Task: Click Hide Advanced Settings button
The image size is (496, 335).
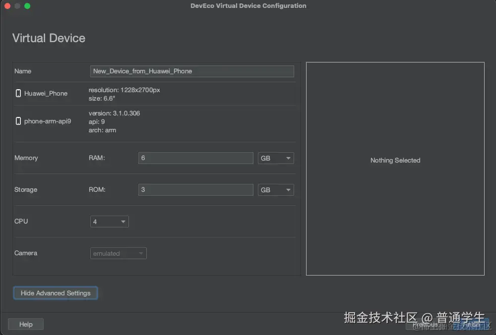Action: [x=56, y=293]
